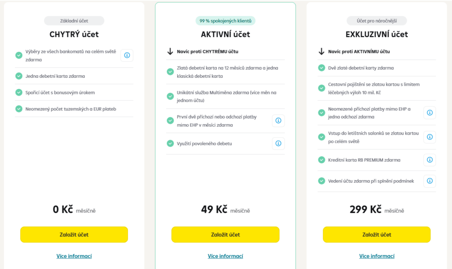Click the Účet pro náročnější badge
The image size is (452, 269).
377,20
